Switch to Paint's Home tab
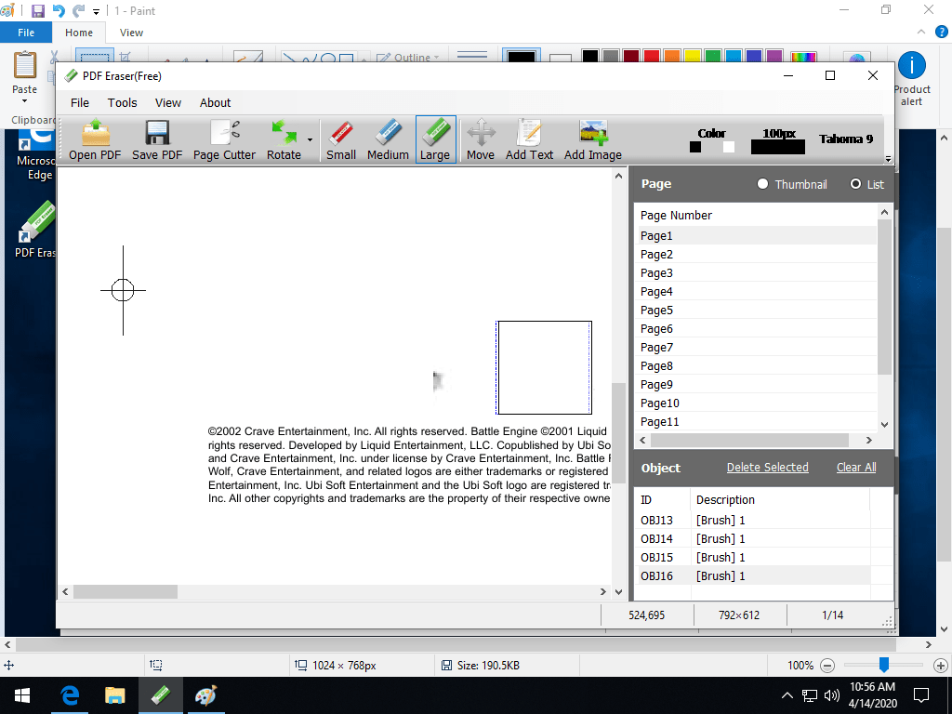Image resolution: width=952 pixels, height=714 pixels. click(79, 33)
